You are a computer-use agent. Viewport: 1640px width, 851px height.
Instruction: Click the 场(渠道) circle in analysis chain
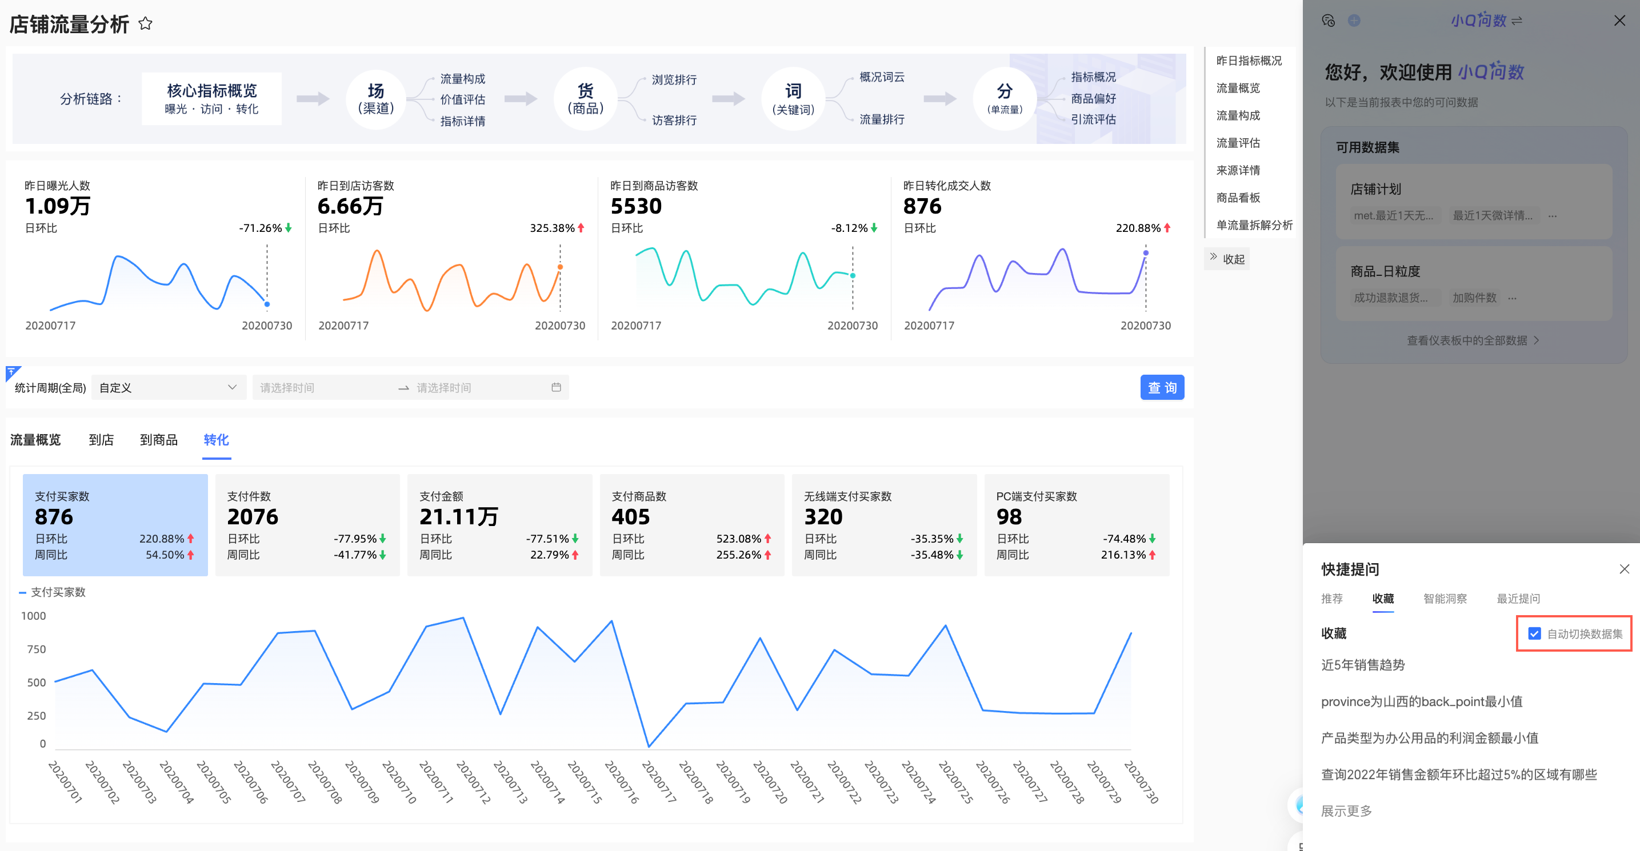click(x=375, y=99)
